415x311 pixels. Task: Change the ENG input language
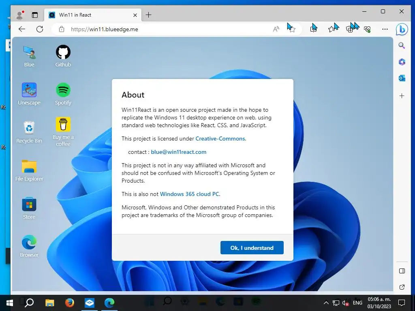[x=357, y=303]
